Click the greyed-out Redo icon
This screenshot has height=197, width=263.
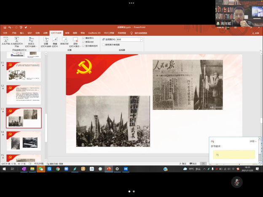click(x=16, y=27)
